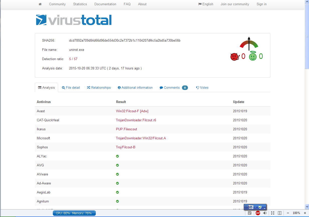Click Sign in link

tap(262, 4)
